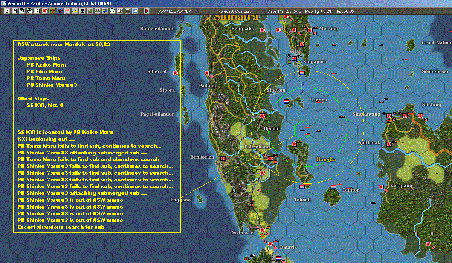Click the film strip toolbar icon
Image resolution: width=452 pixels, height=263 pixels.
pos(128,11)
